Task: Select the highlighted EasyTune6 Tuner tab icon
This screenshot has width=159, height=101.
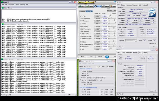Action: (x=95, y=6)
